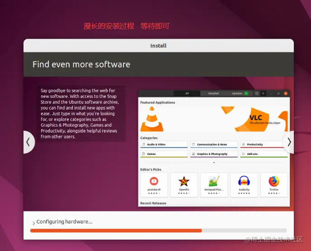Viewport: 311px width, 251px height.
Task: Select the Productivity category
Action: tap(264, 144)
